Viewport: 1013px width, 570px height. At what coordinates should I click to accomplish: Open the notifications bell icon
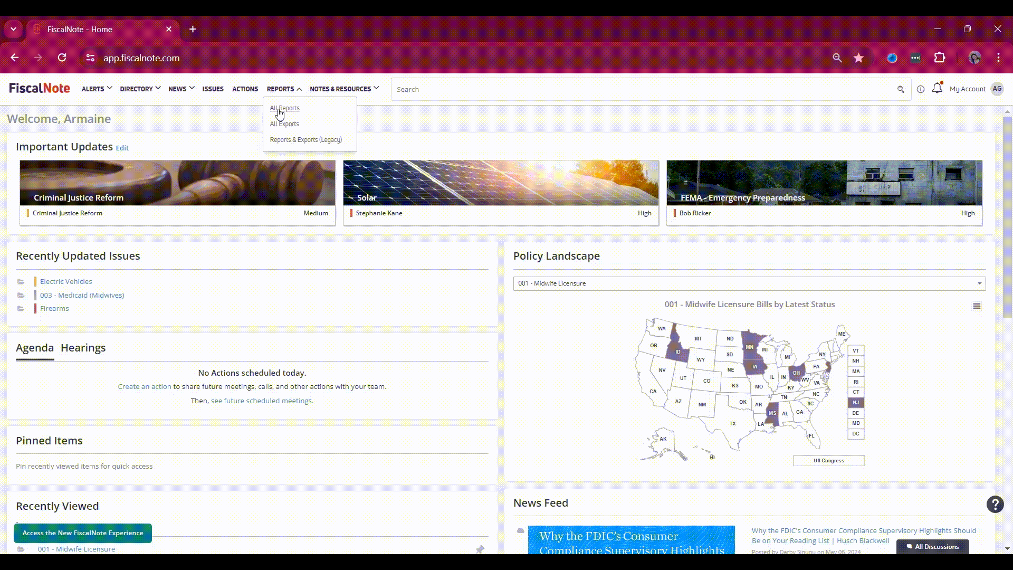coord(937,88)
